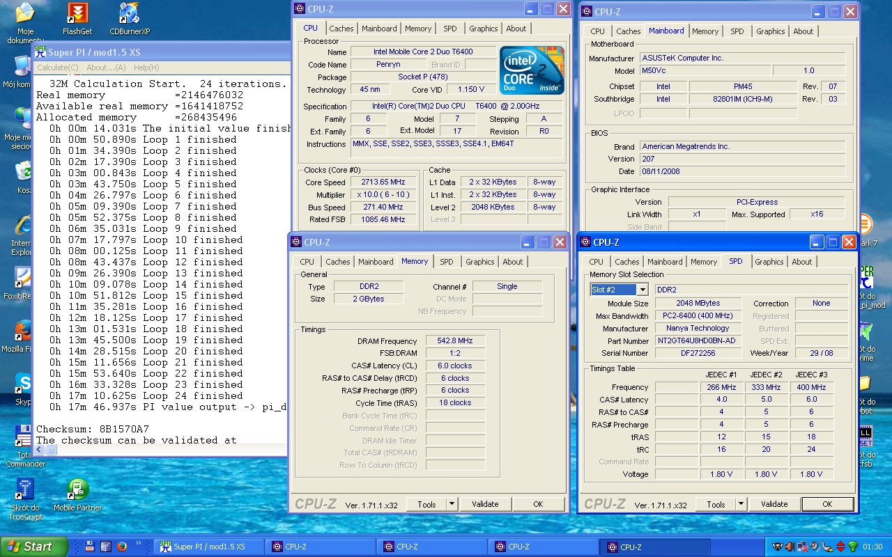
Task: Open Tools dropdown arrow in SPD window
Action: 740,504
